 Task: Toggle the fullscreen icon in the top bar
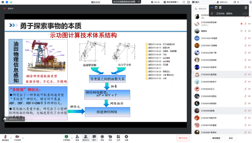[184, 2]
